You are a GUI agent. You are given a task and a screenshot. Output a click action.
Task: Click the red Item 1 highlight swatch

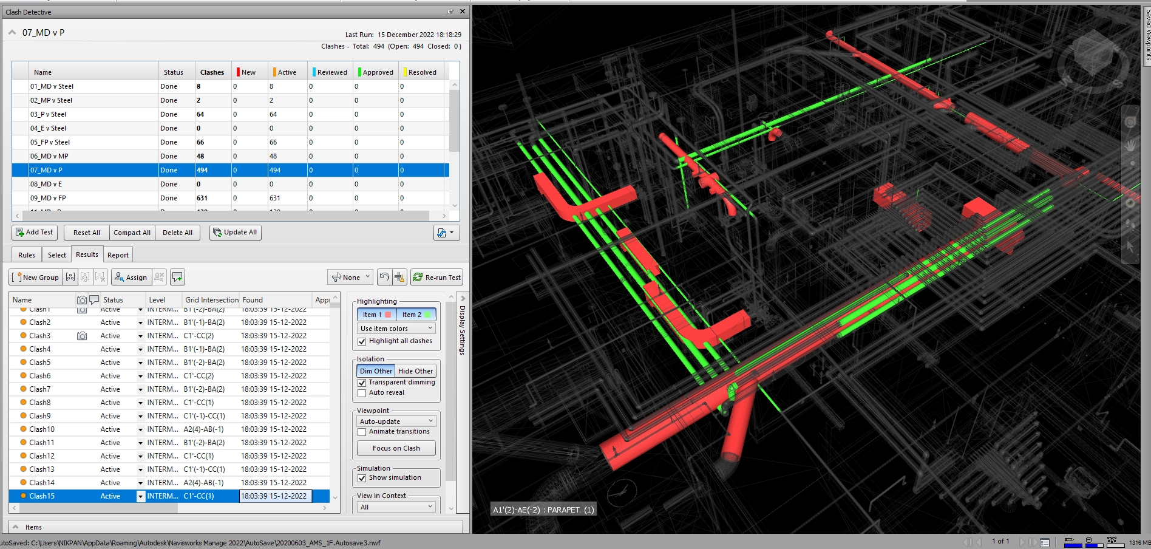tap(388, 315)
